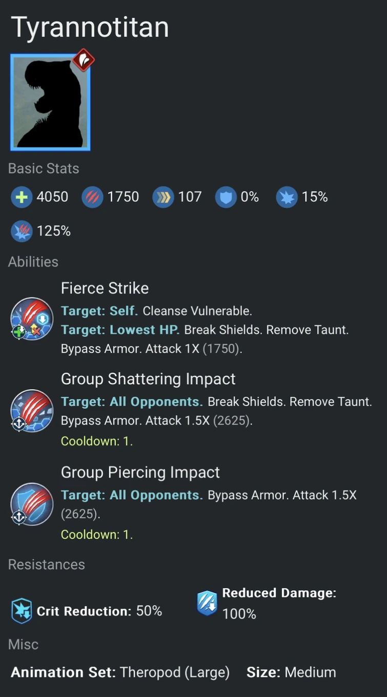Click the Resistances section header

[47, 564]
